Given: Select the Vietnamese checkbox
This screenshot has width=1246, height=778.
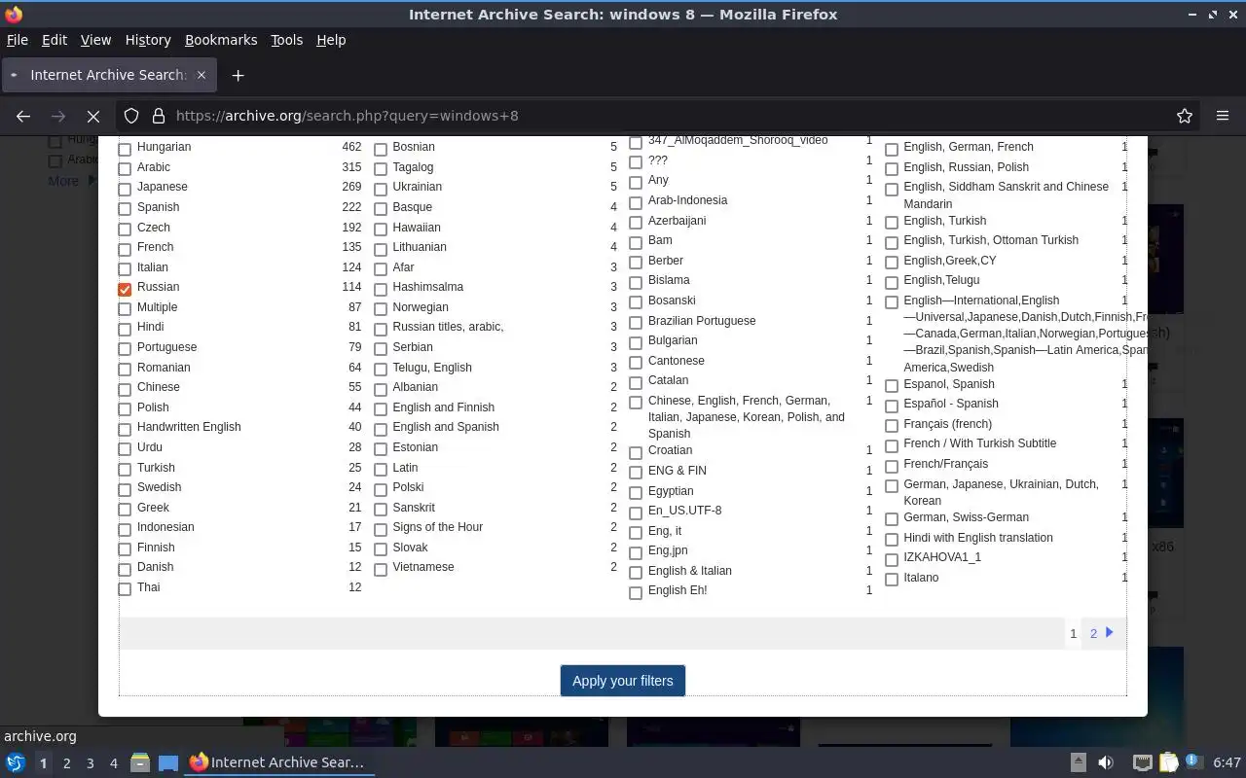Looking at the screenshot, I should coord(381,569).
